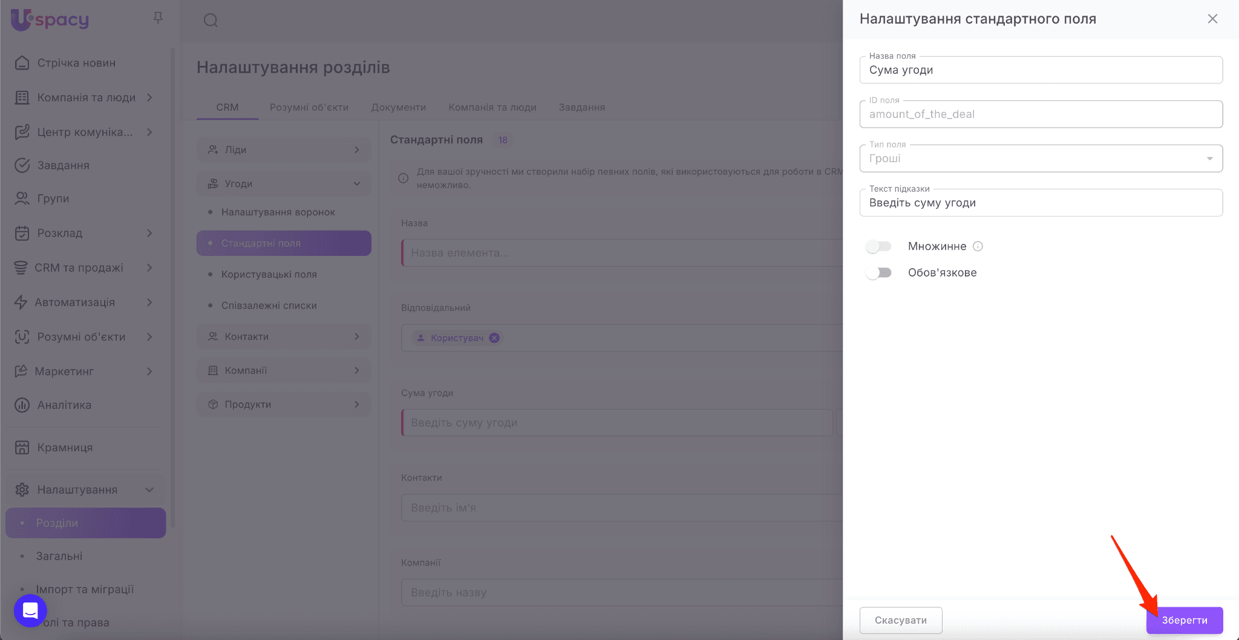
Task: Pin the sidebar with pin icon
Action: click(158, 18)
